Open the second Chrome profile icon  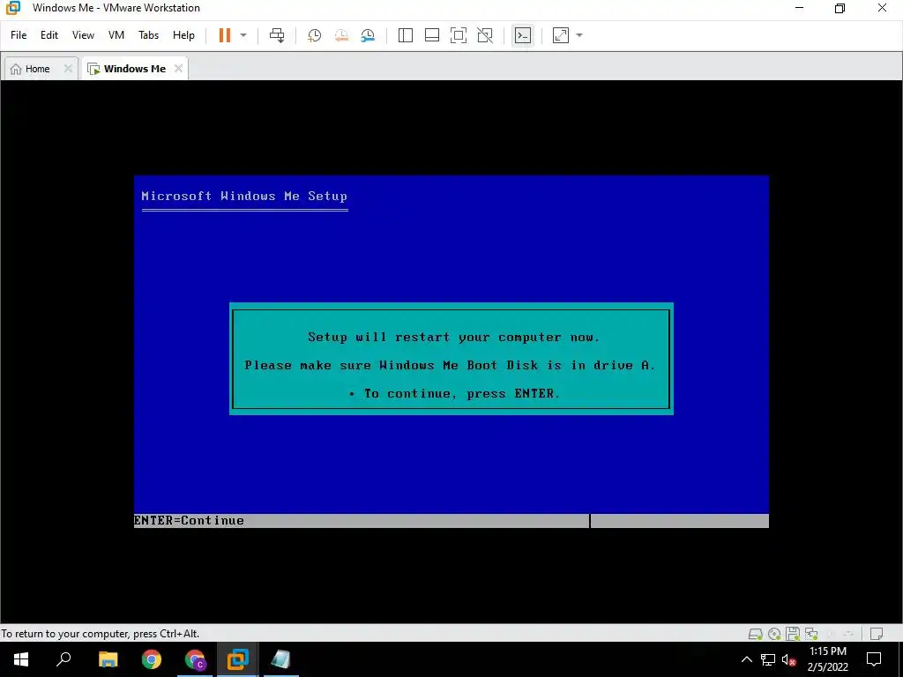point(195,659)
